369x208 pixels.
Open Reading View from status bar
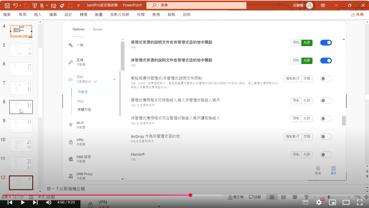[x=295, y=197]
